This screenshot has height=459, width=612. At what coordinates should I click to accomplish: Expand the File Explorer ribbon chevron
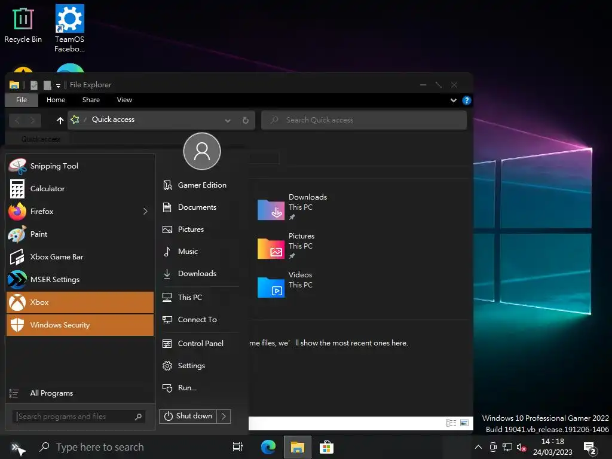click(453, 100)
